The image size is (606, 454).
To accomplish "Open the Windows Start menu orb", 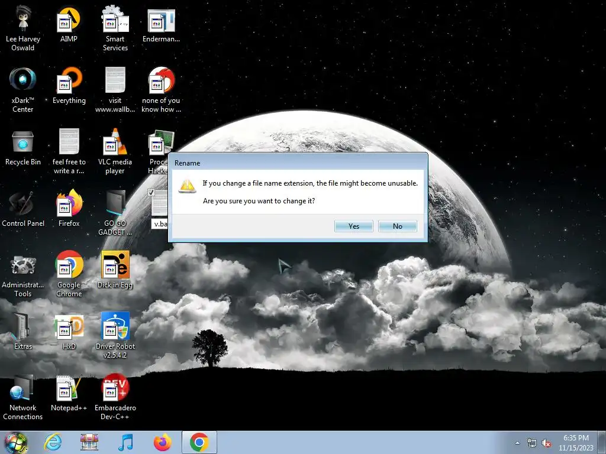I will pyautogui.click(x=16, y=442).
